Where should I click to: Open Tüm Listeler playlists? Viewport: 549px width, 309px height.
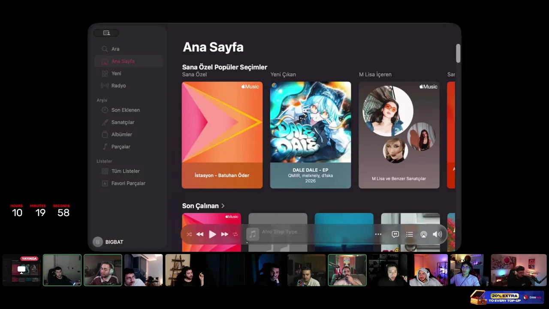(129, 171)
